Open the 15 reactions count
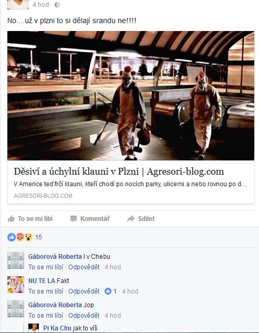Image resolution: width=259 pixels, height=333 pixels. 38,237
